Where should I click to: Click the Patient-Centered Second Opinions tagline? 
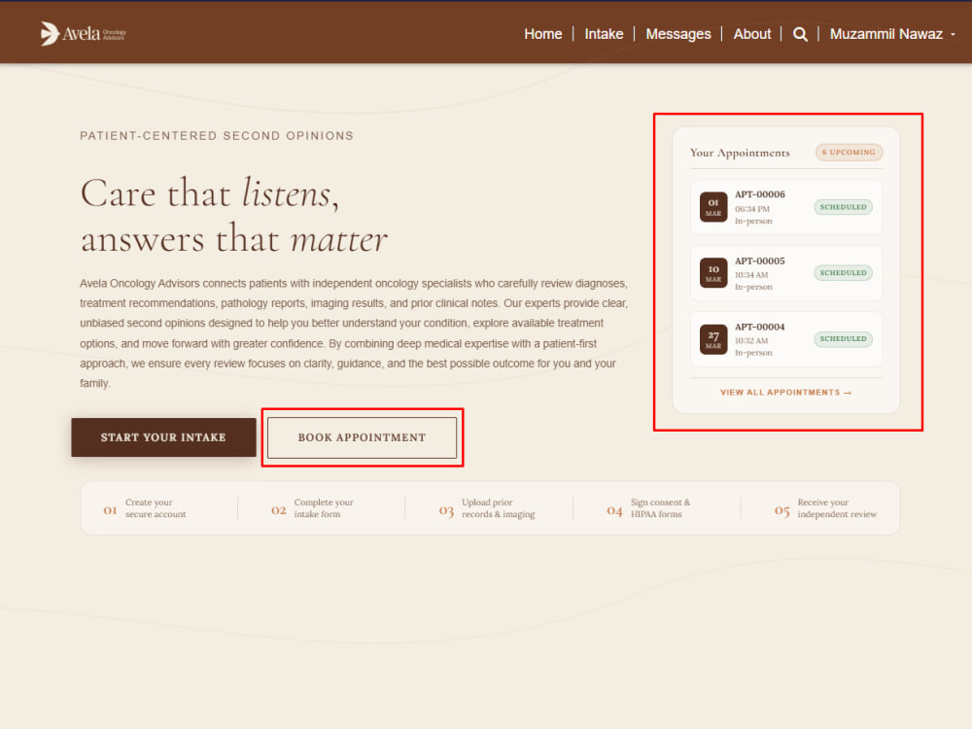(217, 136)
